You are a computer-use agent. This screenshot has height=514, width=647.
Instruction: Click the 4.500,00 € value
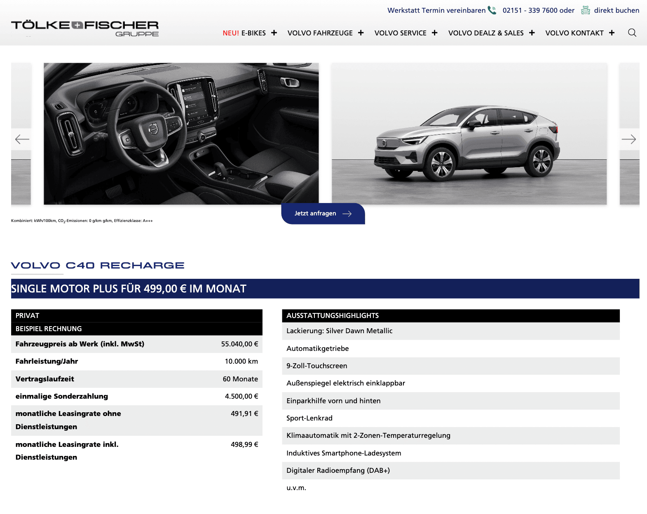241,396
